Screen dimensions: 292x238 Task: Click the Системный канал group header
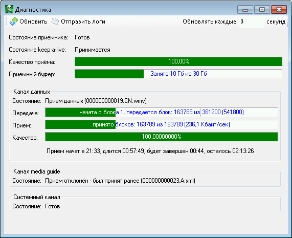[x=37, y=197]
